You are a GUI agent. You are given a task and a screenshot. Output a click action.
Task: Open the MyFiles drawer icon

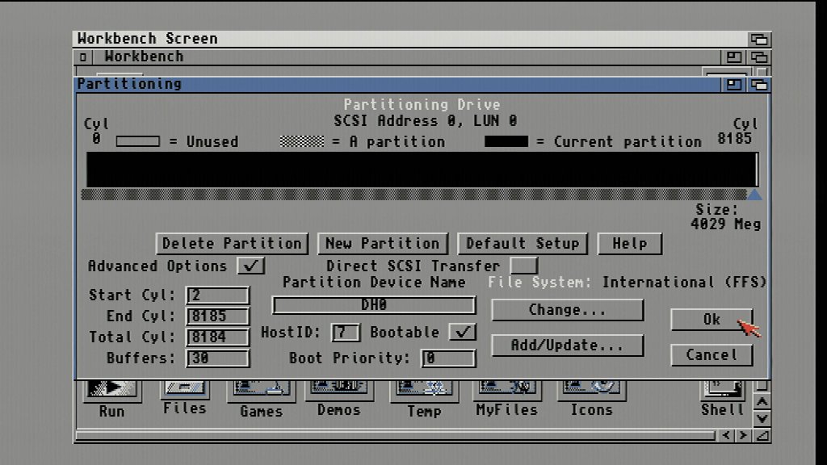pyautogui.click(x=506, y=392)
